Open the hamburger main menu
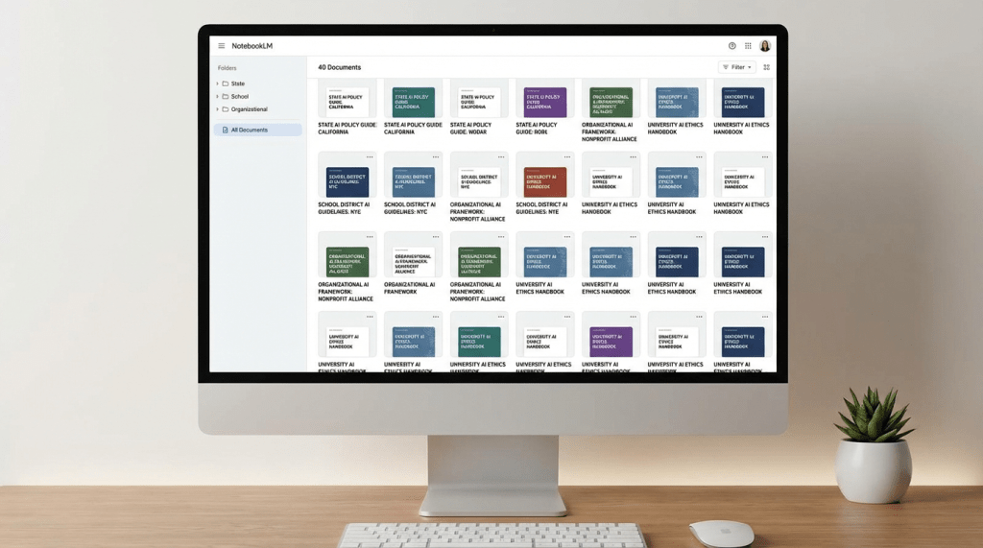The image size is (983, 548). (222, 46)
